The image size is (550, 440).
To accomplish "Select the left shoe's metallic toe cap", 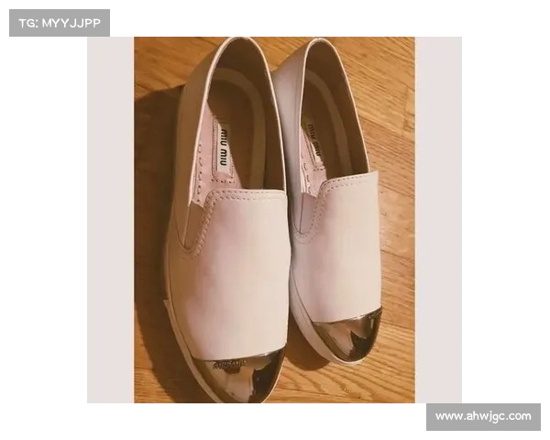I will point(236,376).
